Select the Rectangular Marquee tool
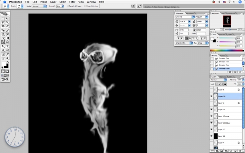 [x=3, y=19]
